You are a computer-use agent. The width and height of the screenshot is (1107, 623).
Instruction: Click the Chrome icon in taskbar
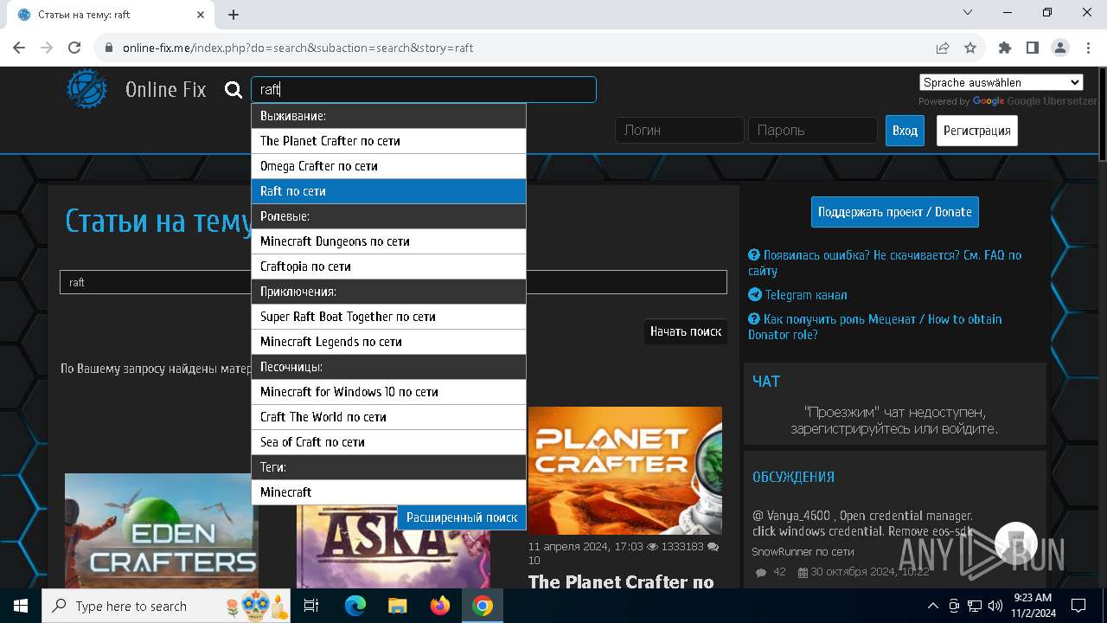point(483,606)
